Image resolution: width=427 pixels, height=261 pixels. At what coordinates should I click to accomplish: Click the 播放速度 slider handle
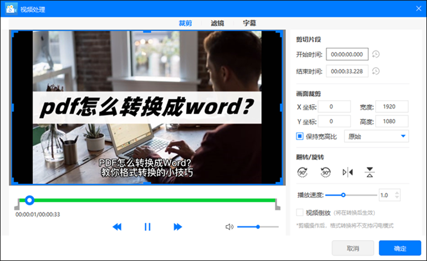tap(343, 195)
